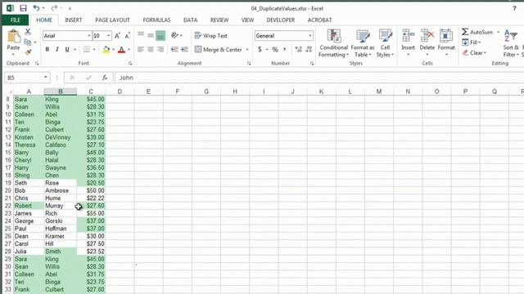Image resolution: width=524 pixels, height=294 pixels.
Task: Click the Orientation text angle icon
Action: tap(174, 35)
